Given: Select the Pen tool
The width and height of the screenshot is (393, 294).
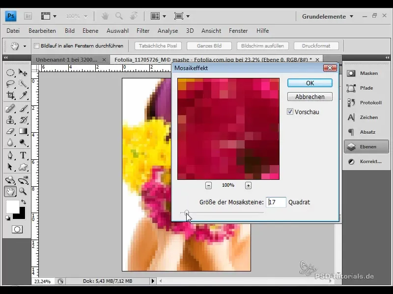Looking at the screenshot, I should 10,155.
